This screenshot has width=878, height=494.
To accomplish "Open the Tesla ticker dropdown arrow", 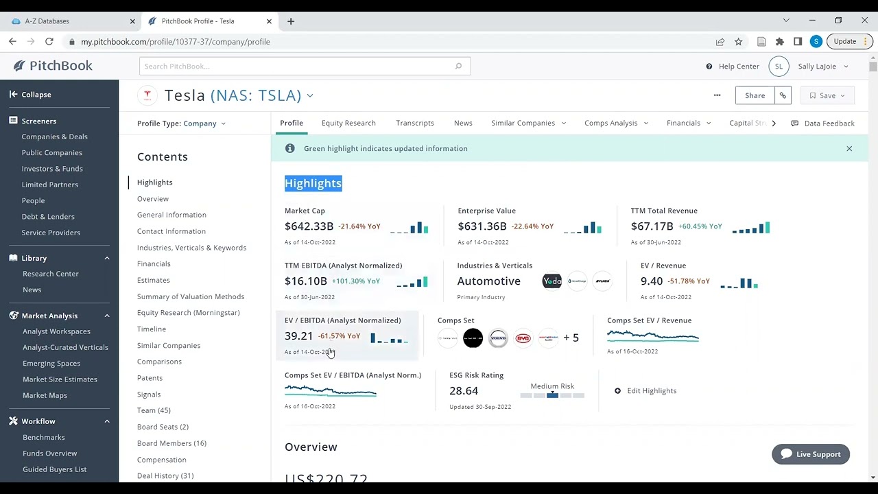I will [x=310, y=96].
